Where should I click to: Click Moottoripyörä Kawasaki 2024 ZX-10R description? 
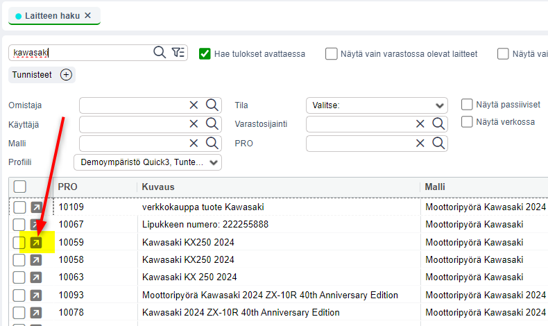pyautogui.click(x=270, y=295)
